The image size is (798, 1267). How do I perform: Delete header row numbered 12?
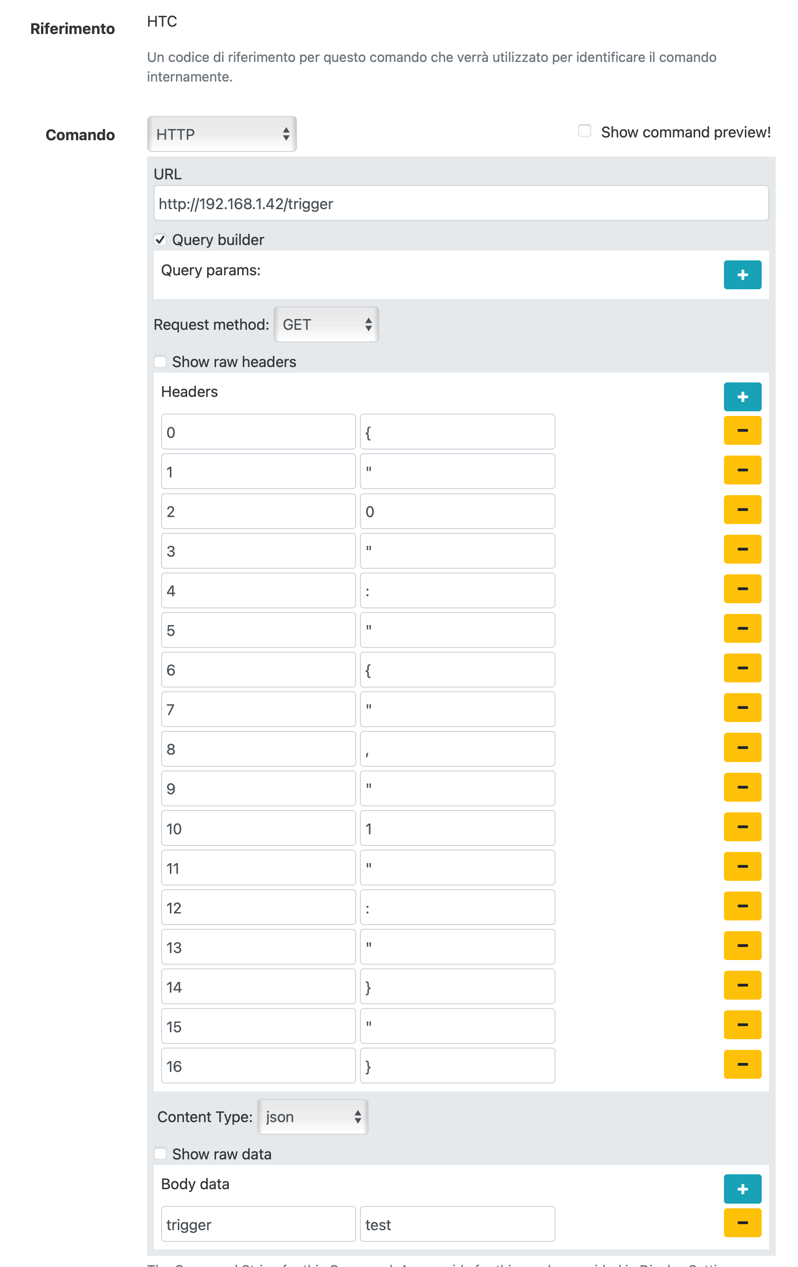(x=742, y=906)
